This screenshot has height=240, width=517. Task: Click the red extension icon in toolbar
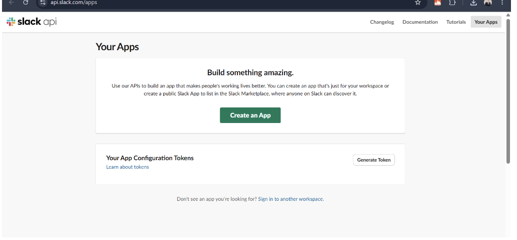438,3
